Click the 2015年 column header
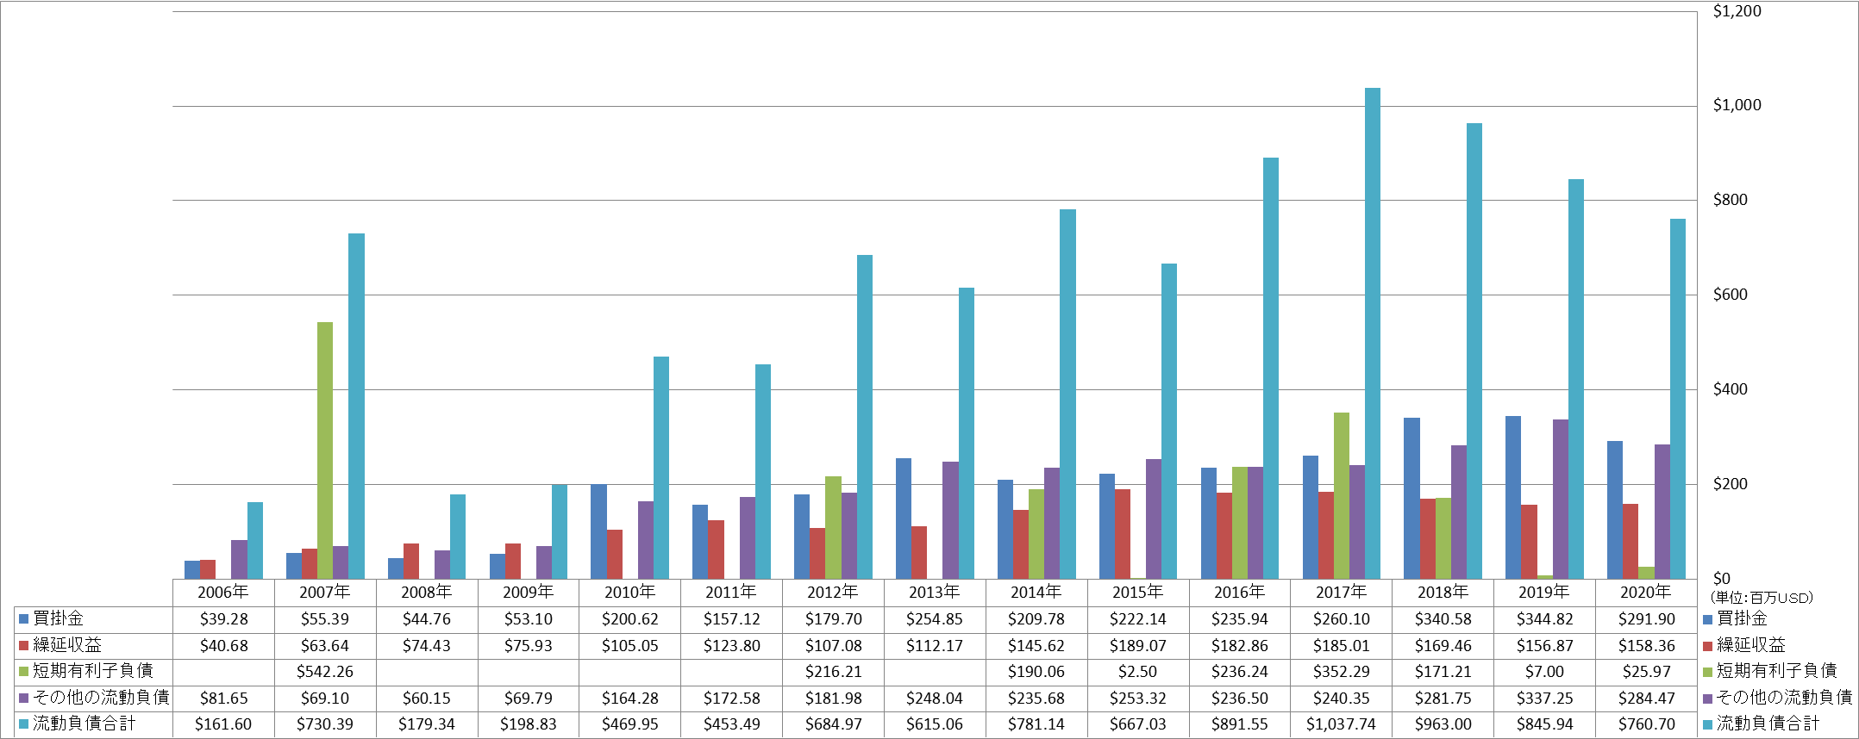The height and width of the screenshot is (739, 1859). tap(1138, 592)
